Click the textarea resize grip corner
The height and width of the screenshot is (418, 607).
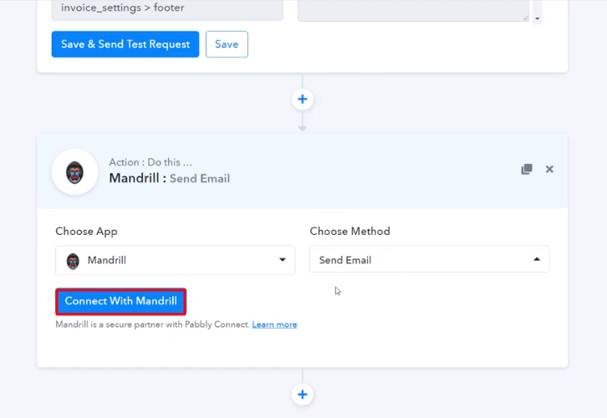[x=525, y=18]
